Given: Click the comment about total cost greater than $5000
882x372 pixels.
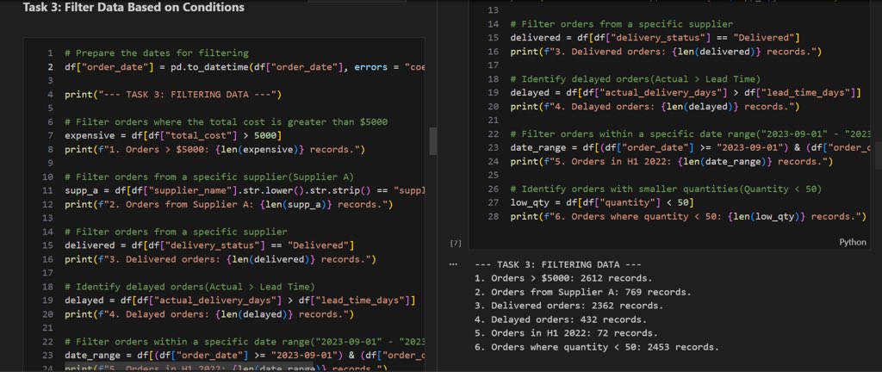Looking at the screenshot, I should (227, 122).
